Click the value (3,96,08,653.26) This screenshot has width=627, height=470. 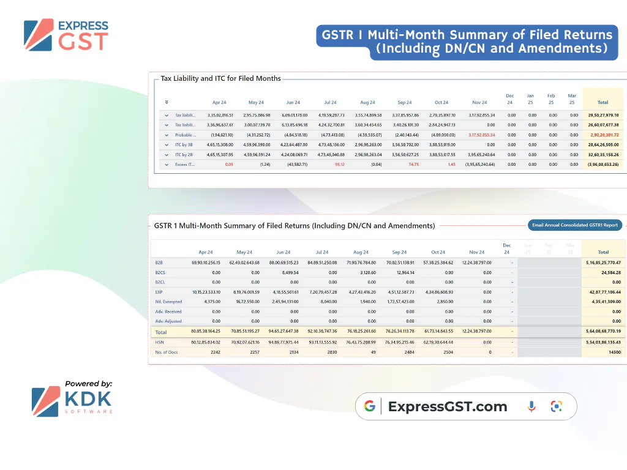[x=603, y=165]
